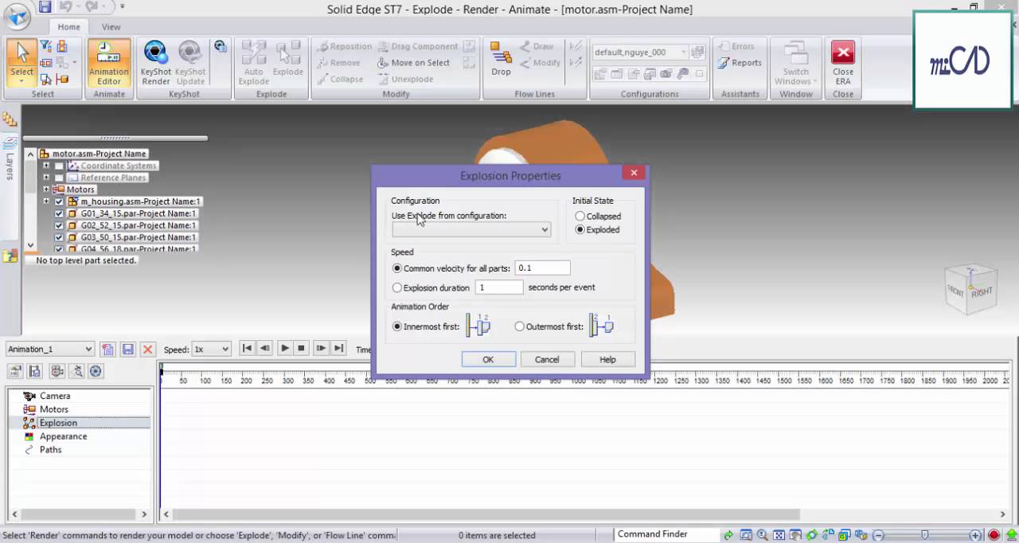The image size is (1019, 543).
Task: Uncheck G02_52_15.par checkbox
Action: pyautogui.click(x=59, y=225)
